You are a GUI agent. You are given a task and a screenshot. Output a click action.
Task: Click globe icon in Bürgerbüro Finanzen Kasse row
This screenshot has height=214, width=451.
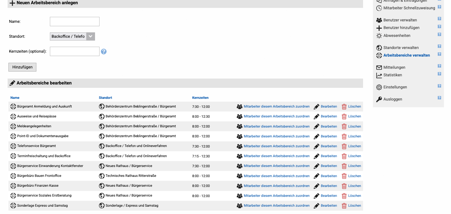pyautogui.click(x=102, y=186)
